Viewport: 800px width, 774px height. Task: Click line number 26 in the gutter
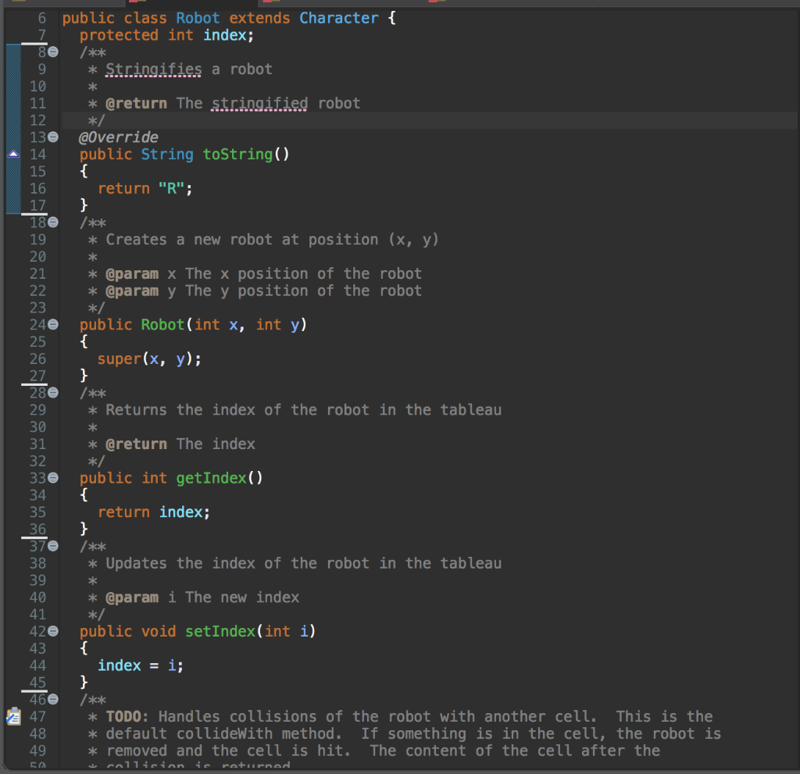click(37, 359)
